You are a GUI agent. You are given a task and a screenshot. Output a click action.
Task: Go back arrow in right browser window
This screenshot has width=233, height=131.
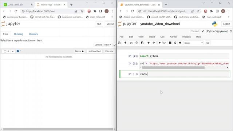click(121, 11)
